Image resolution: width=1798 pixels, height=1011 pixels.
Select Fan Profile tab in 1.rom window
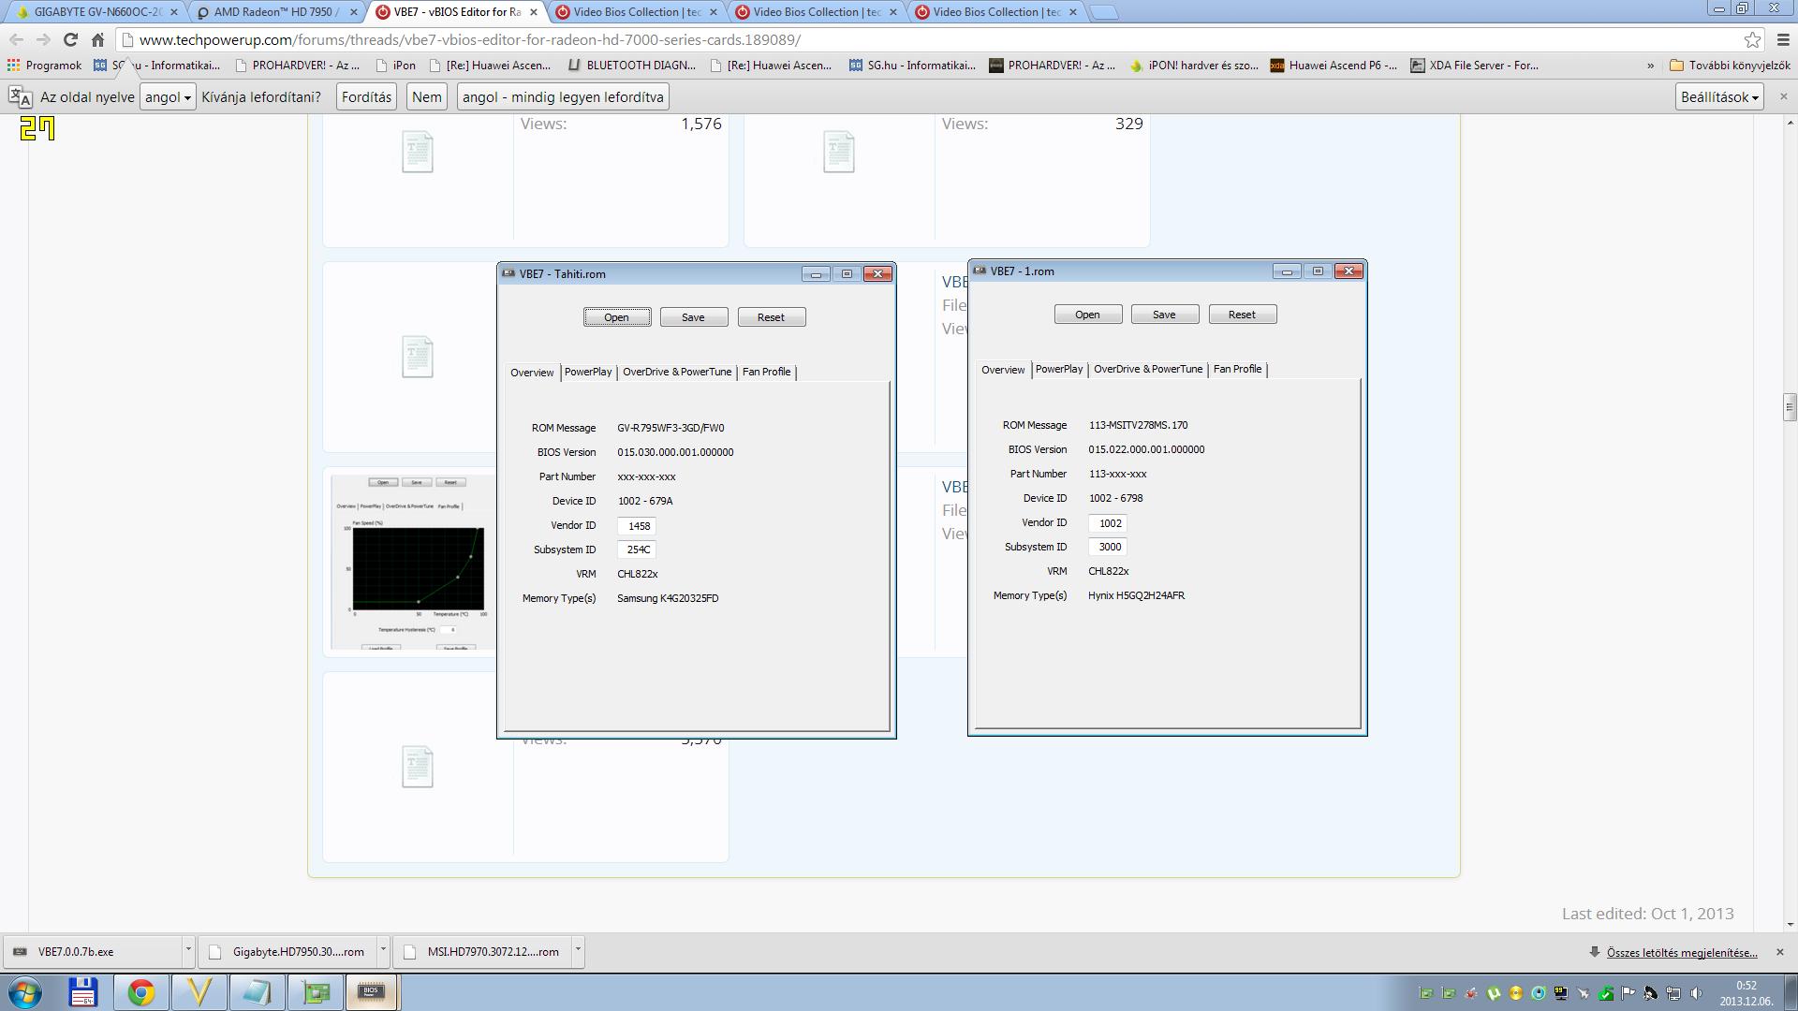1237,369
